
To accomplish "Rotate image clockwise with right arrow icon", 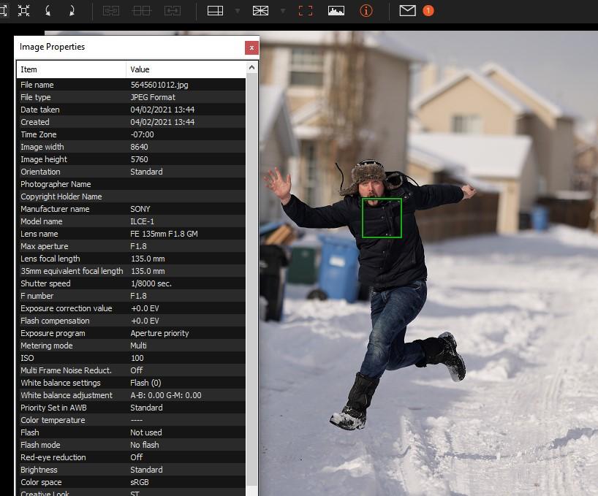I will [72, 11].
